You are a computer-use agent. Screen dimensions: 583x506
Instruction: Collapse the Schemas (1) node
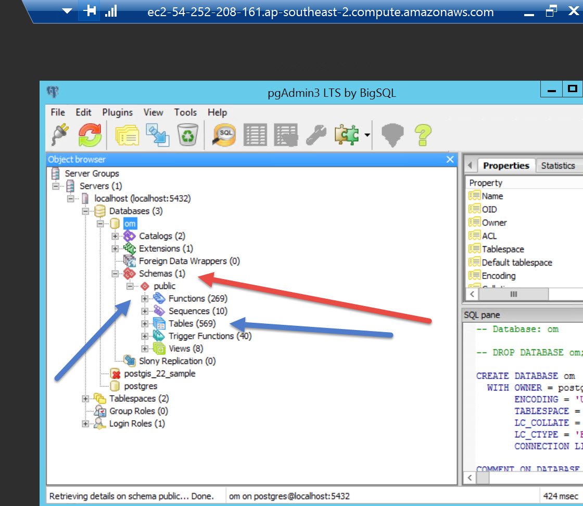(115, 274)
